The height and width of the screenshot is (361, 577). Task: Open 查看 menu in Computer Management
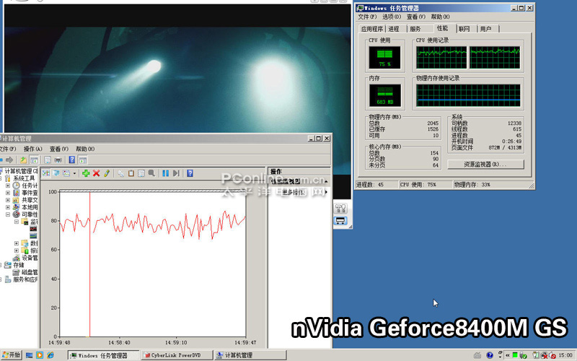click(59, 149)
